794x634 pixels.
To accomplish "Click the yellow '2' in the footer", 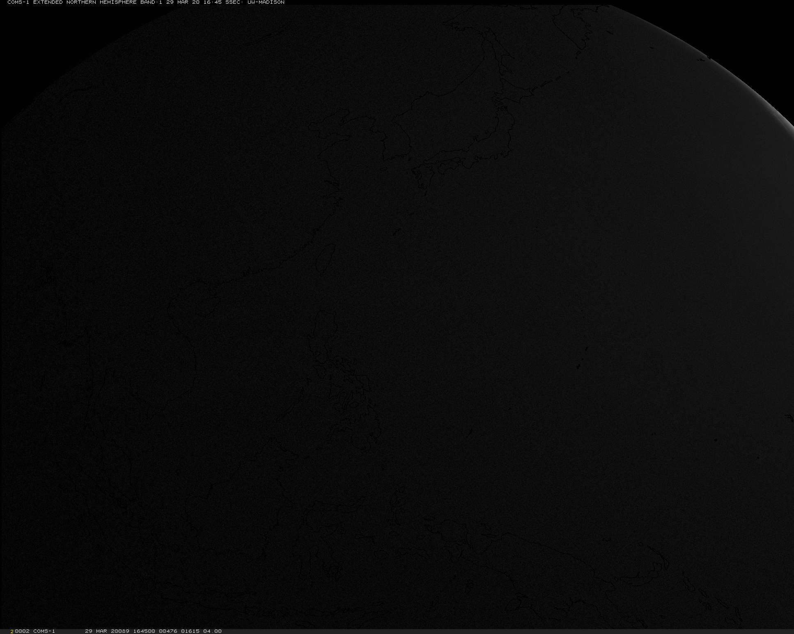I will (x=13, y=631).
